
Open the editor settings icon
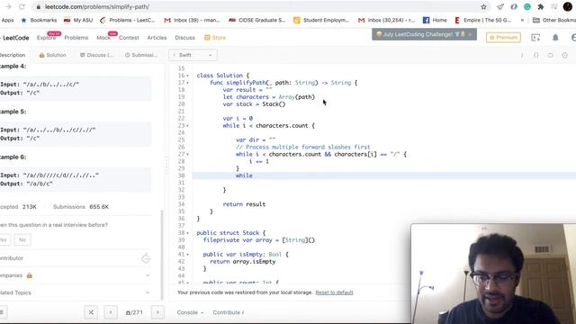click(x=564, y=55)
